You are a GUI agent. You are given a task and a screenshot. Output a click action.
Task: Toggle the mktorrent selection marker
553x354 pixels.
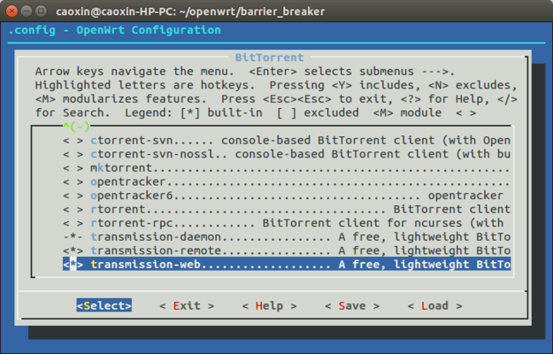coord(73,168)
